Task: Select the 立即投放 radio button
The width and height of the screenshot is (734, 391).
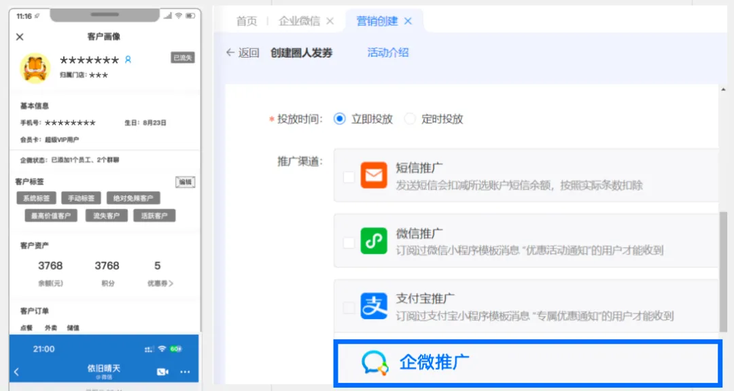Action: coord(340,119)
